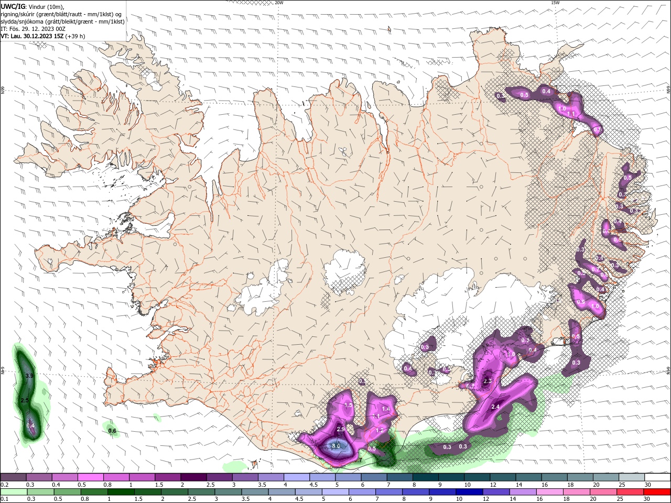The width and height of the screenshot is (671, 503).
Task: Click the 2.4 value in southeast snow band
Action: 495,407
